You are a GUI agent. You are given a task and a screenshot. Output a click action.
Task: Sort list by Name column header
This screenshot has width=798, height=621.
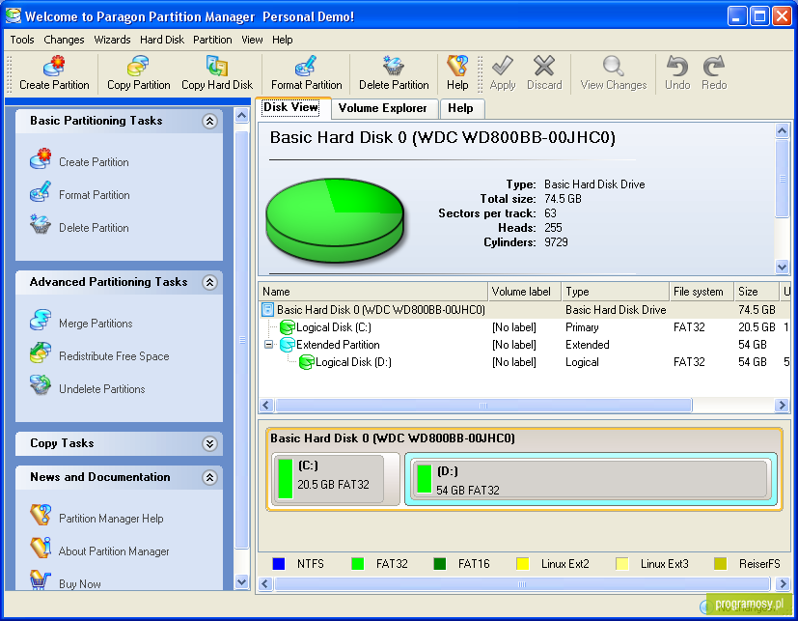click(x=373, y=292)
